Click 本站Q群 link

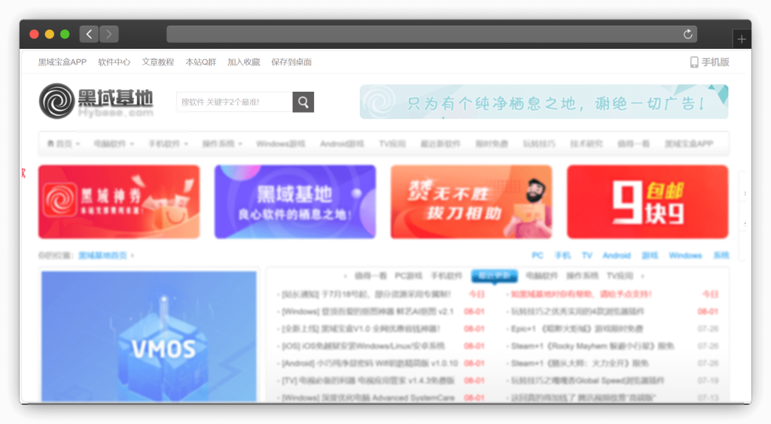click(x=200, y=62)
